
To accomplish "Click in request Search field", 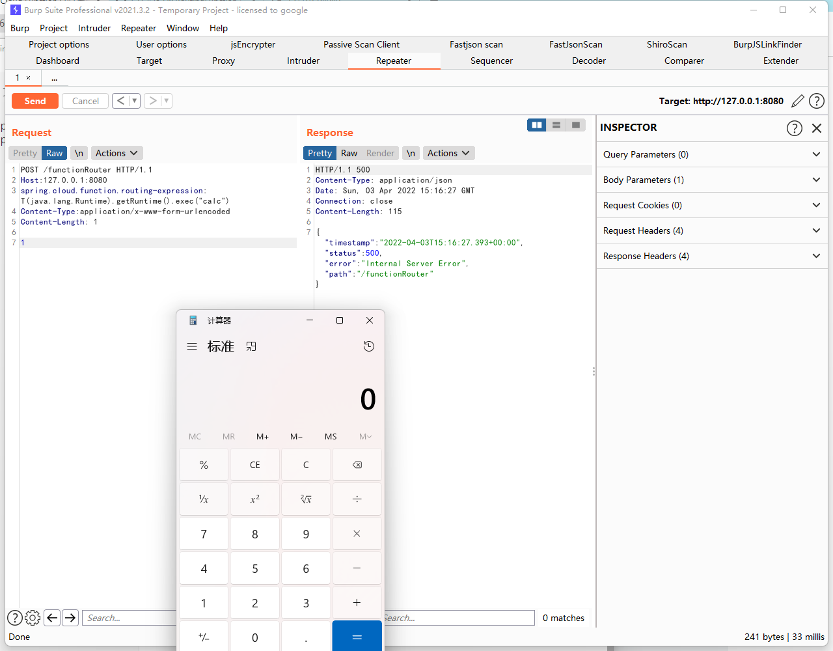I will tap(129, 618).
